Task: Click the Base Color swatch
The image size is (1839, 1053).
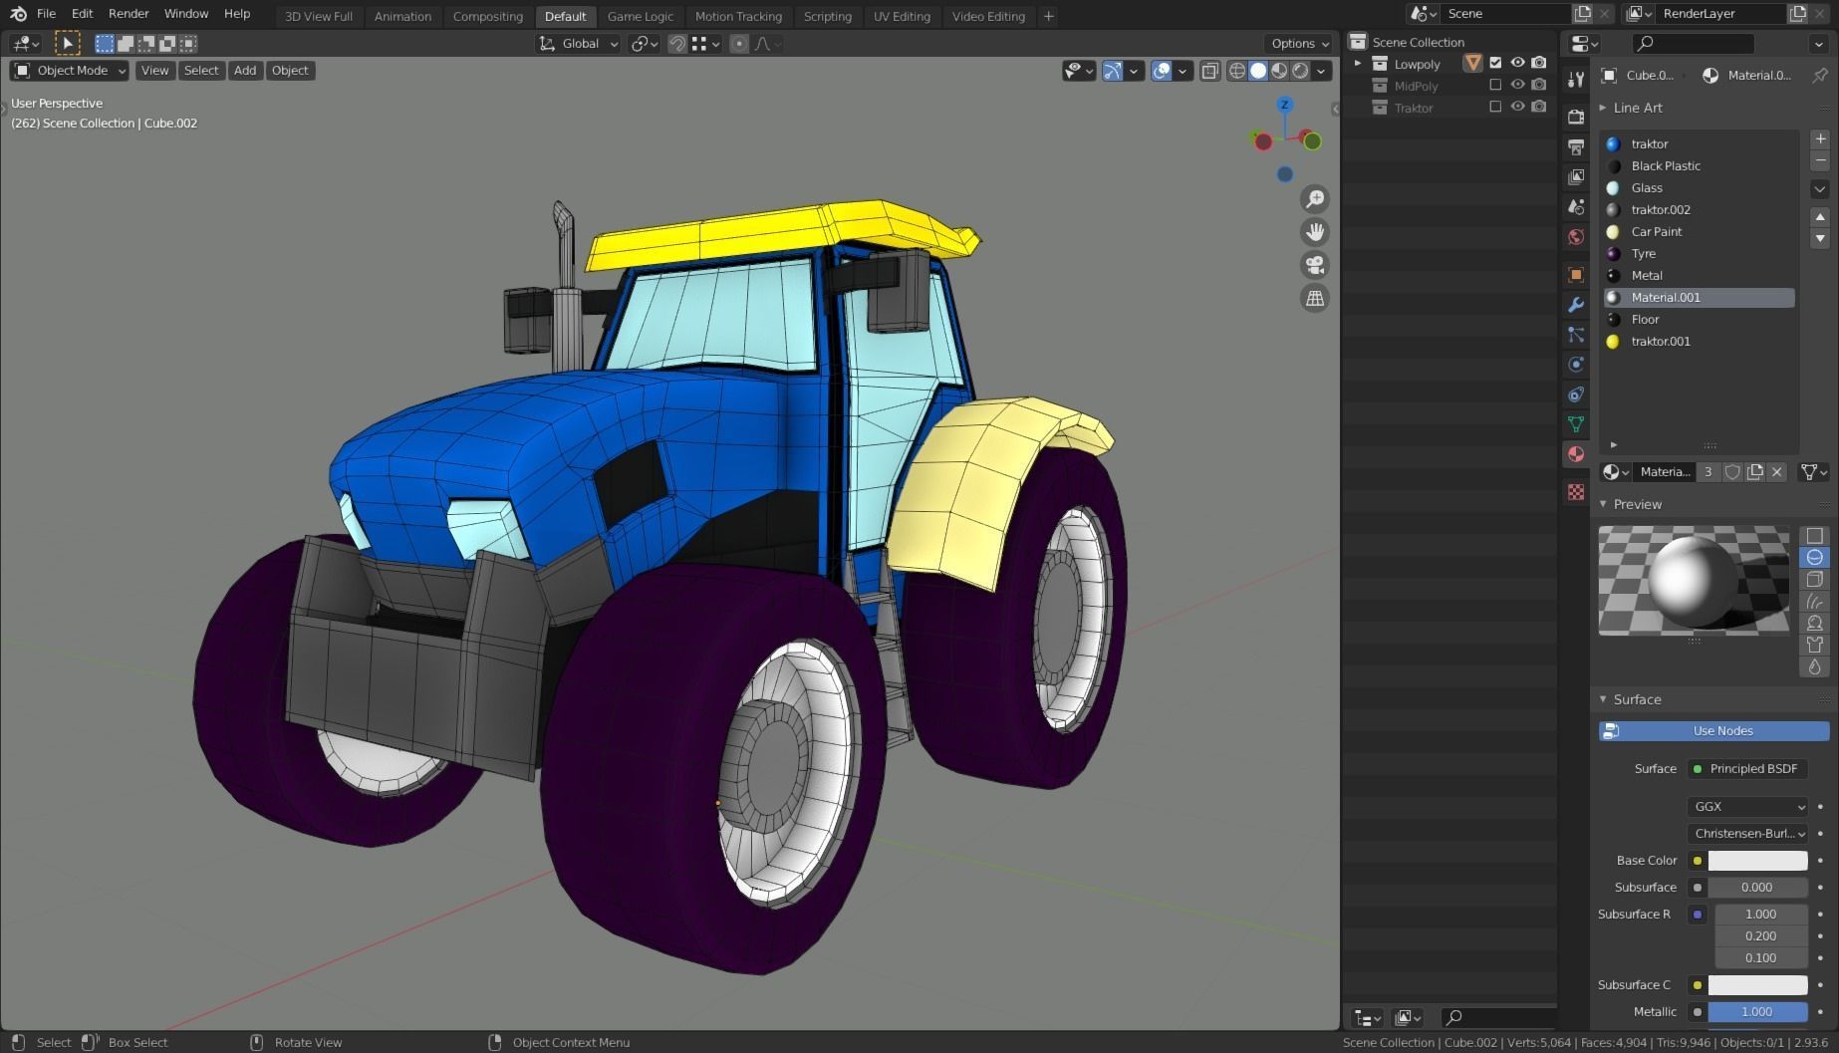Action: click(x=1757, y=861)
